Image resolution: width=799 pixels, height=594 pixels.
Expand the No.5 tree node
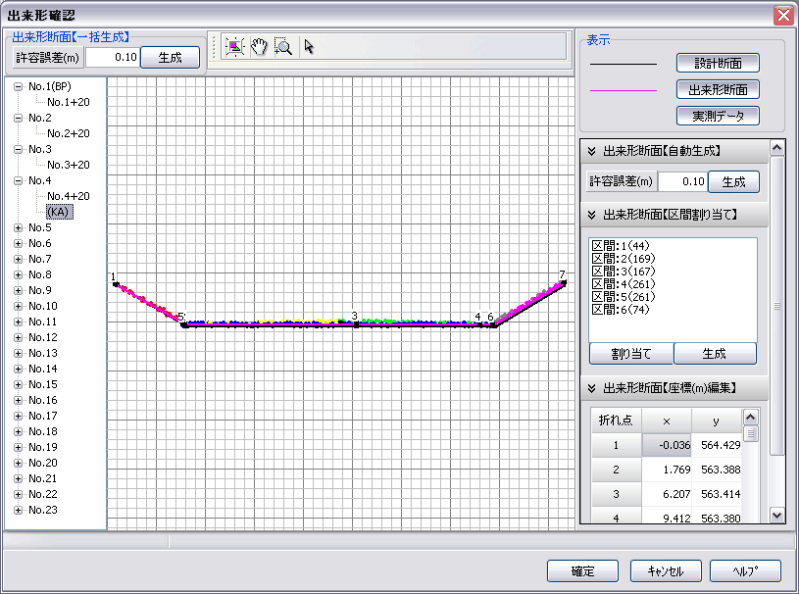coord(18,227)
